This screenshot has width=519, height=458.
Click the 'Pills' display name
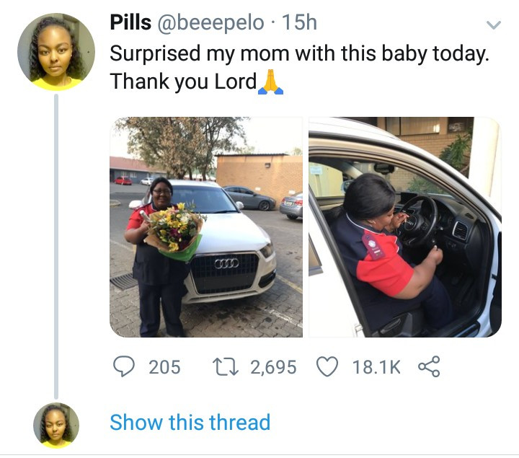(x=130, y=22)
